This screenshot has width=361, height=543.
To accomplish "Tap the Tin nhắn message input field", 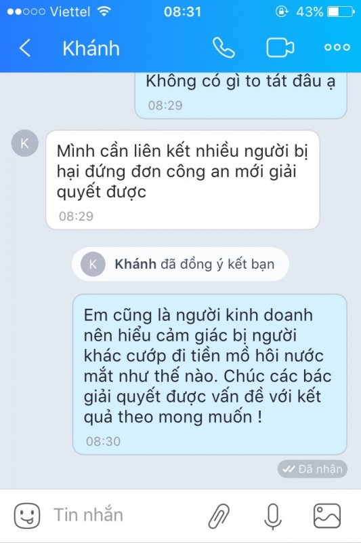I will tap(128, 515).
